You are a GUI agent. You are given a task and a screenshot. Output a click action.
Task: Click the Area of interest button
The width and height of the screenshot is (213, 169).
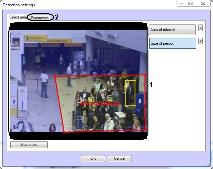[x=172, y=30]
